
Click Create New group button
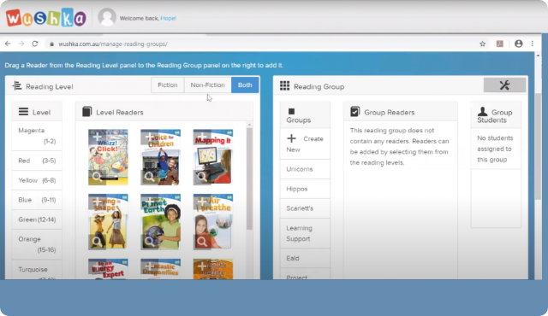pyautogui.click(x=305, y=143)
